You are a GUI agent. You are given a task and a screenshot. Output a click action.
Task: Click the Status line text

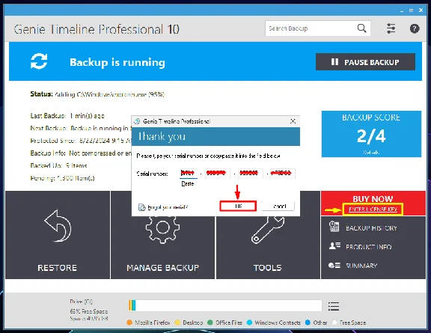pyautogui.click(x=97, y=94)
